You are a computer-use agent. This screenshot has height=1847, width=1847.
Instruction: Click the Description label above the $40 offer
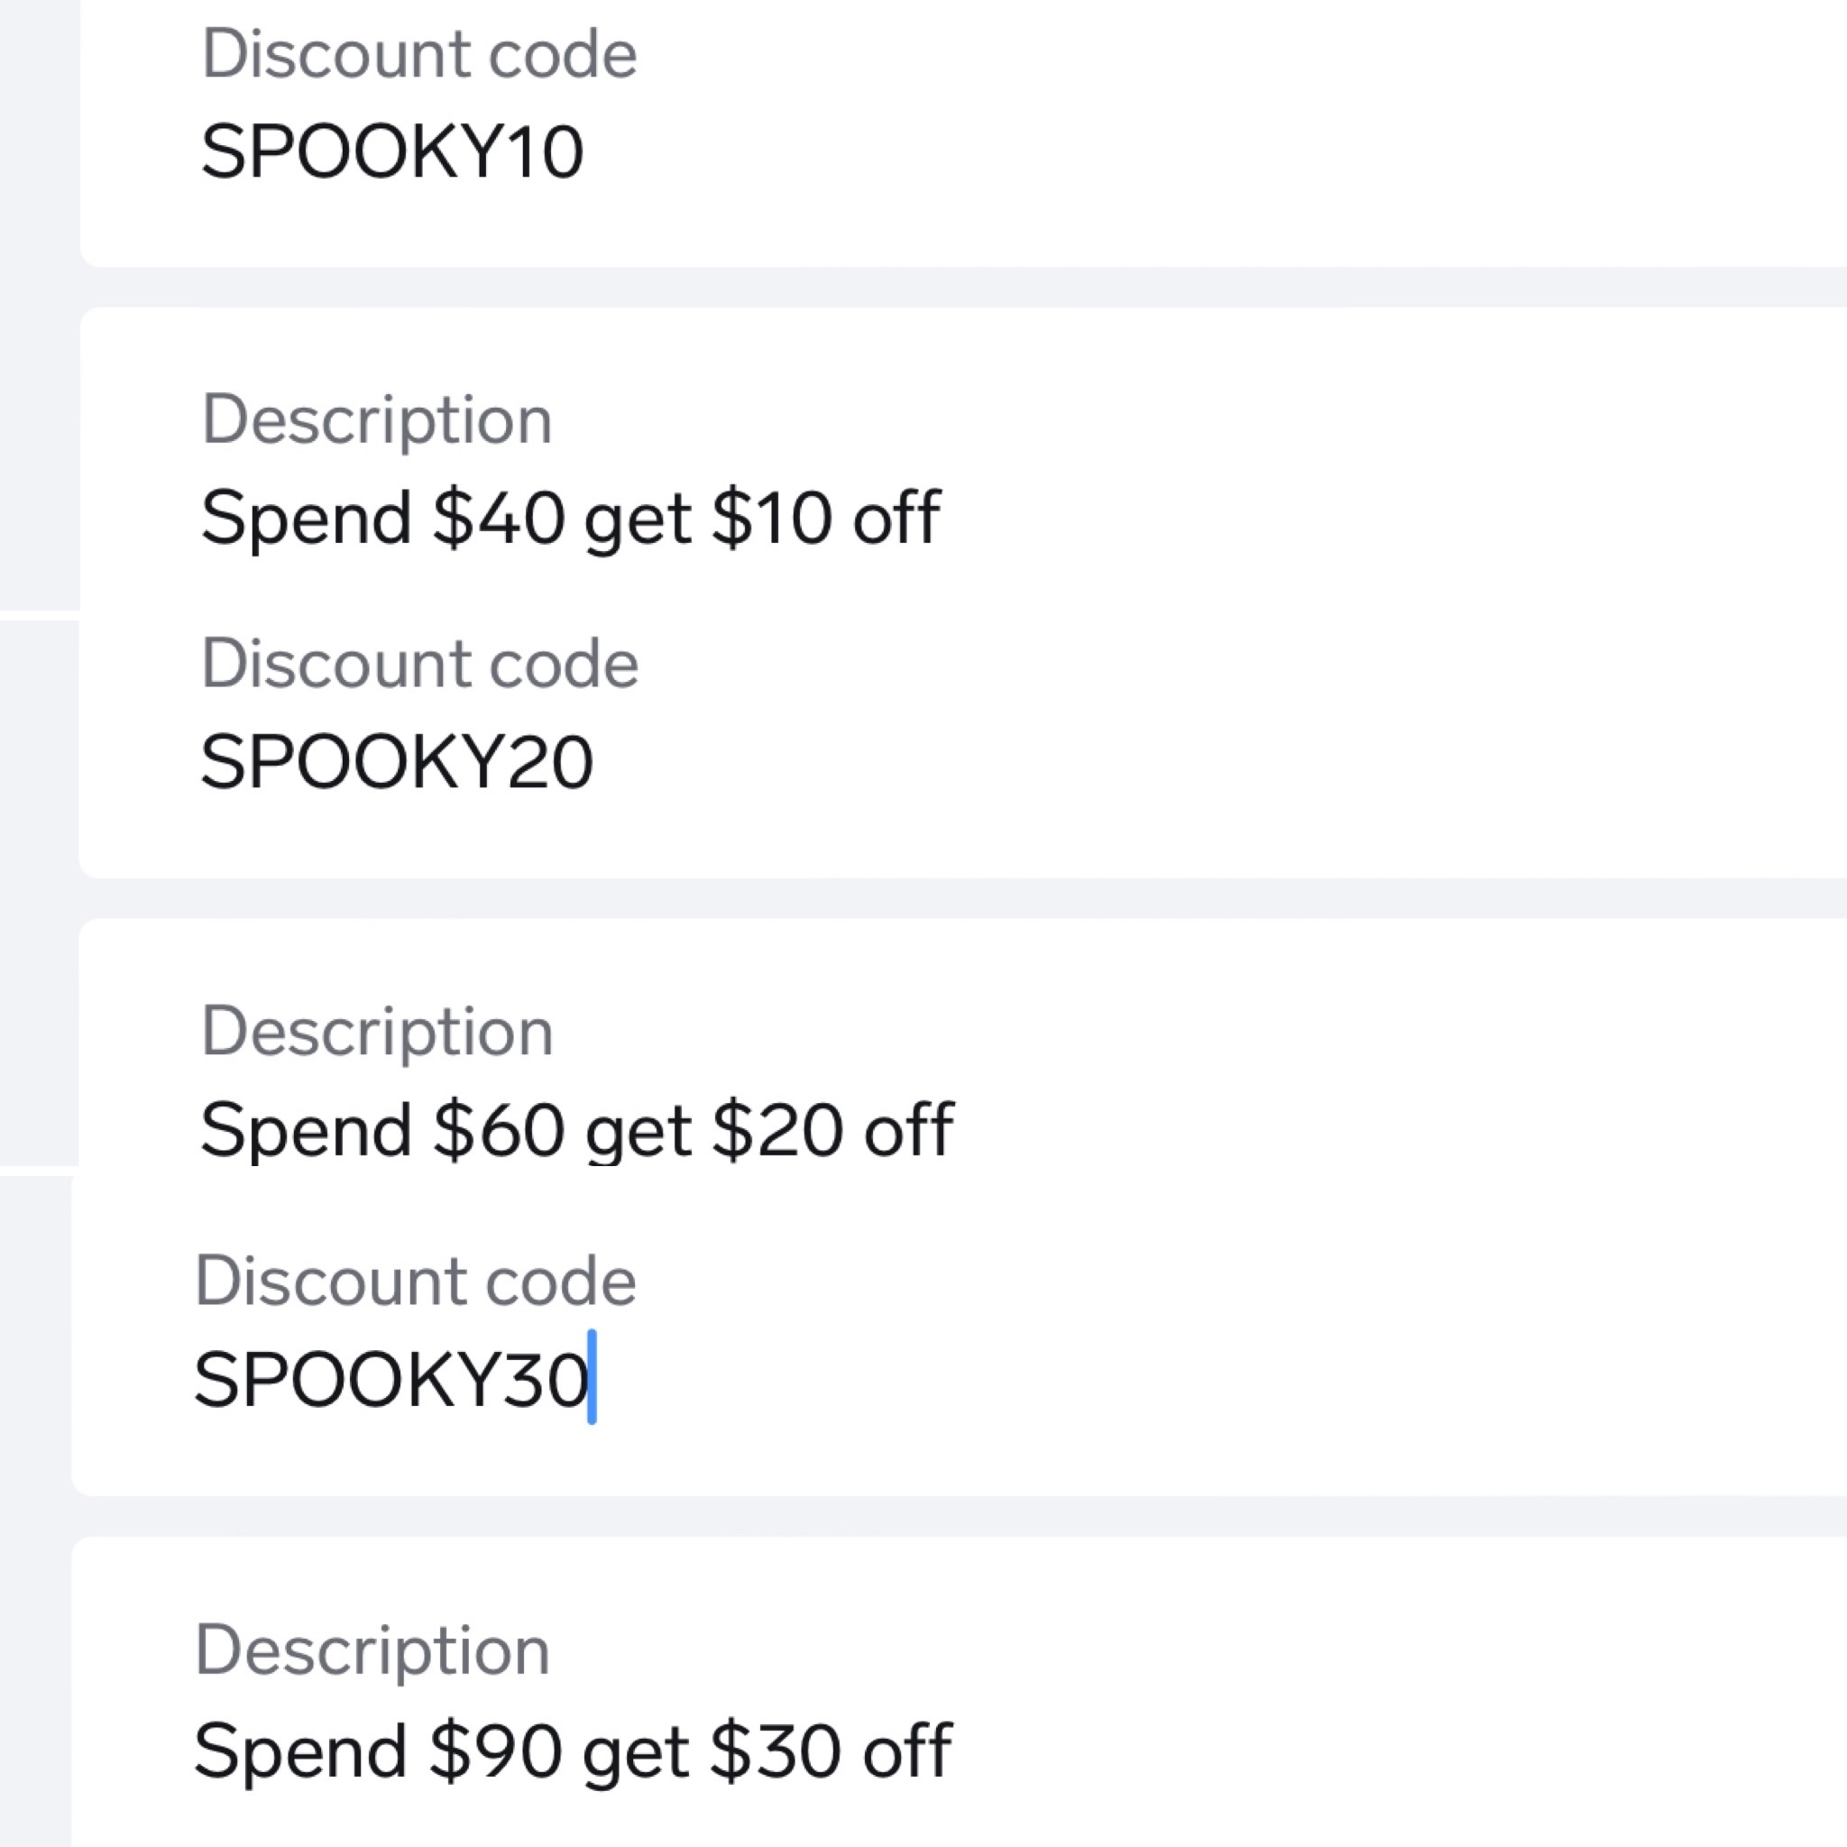tap(377, 419)
